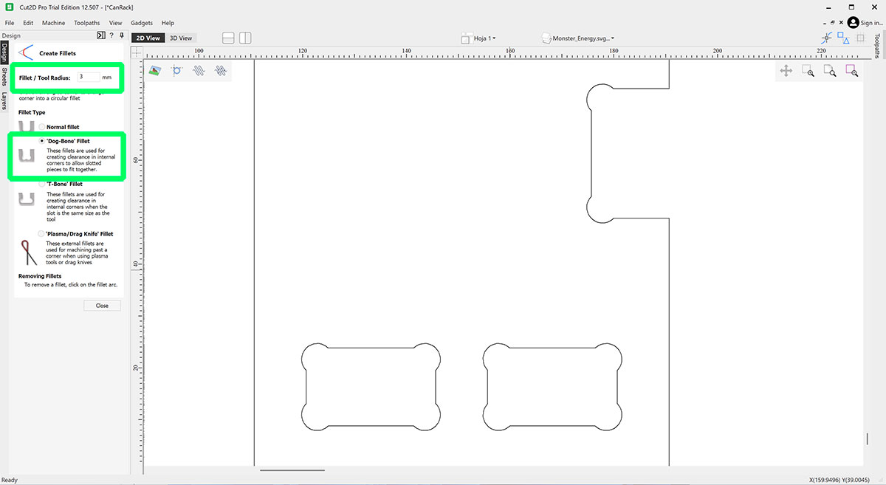Open the Machine menu
The width and height of the screenshot is (886, 485).
(53, 23)
